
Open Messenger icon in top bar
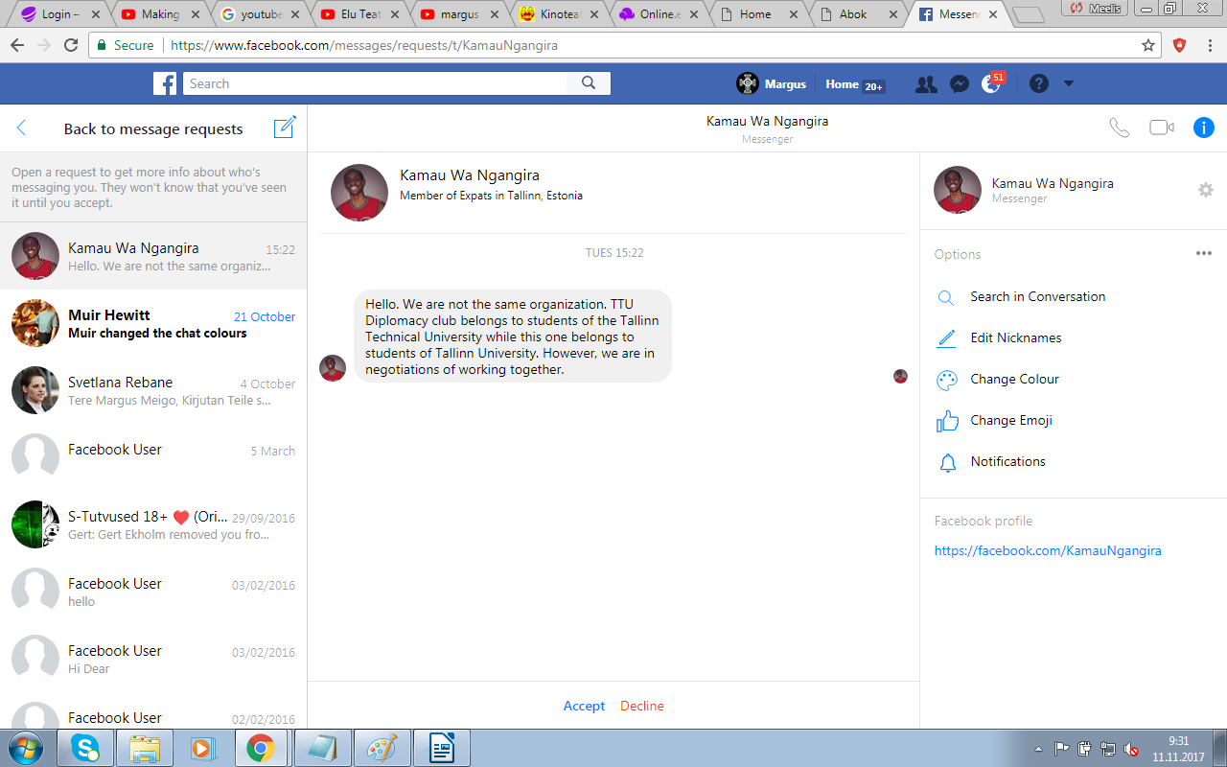coord(959,84)
